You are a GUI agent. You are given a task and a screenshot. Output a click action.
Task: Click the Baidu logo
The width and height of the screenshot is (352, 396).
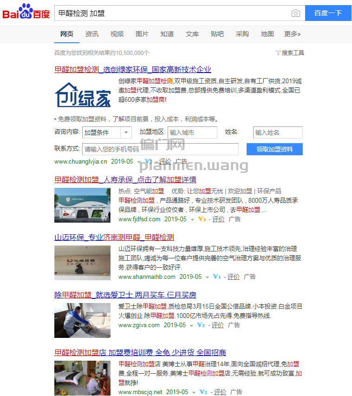[x=26, y=12]
